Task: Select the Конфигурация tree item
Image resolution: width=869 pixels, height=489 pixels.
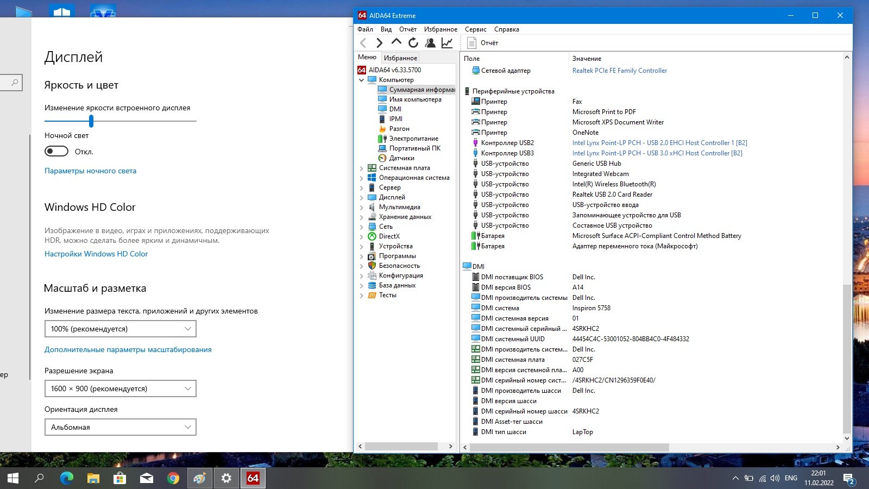Action: [395, 275]
